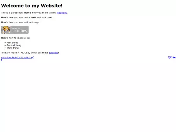Click the "Here's how to make a list" text

click(x=16, y=38)
